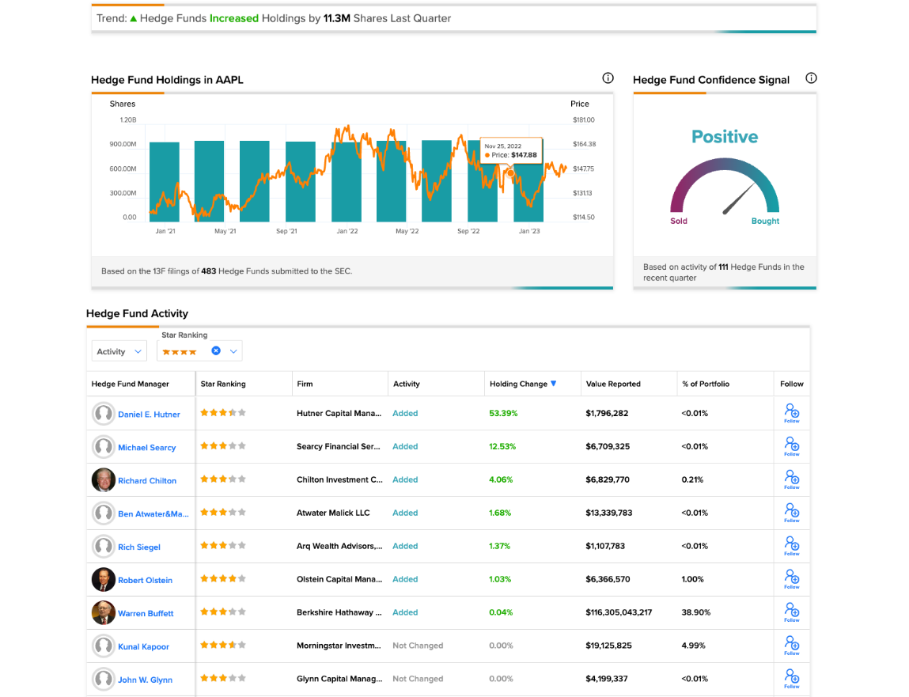The height and width of the screenshot is (697, 909).
Task: Click the Positive confidence gauge needle
Action: point(739,199)
